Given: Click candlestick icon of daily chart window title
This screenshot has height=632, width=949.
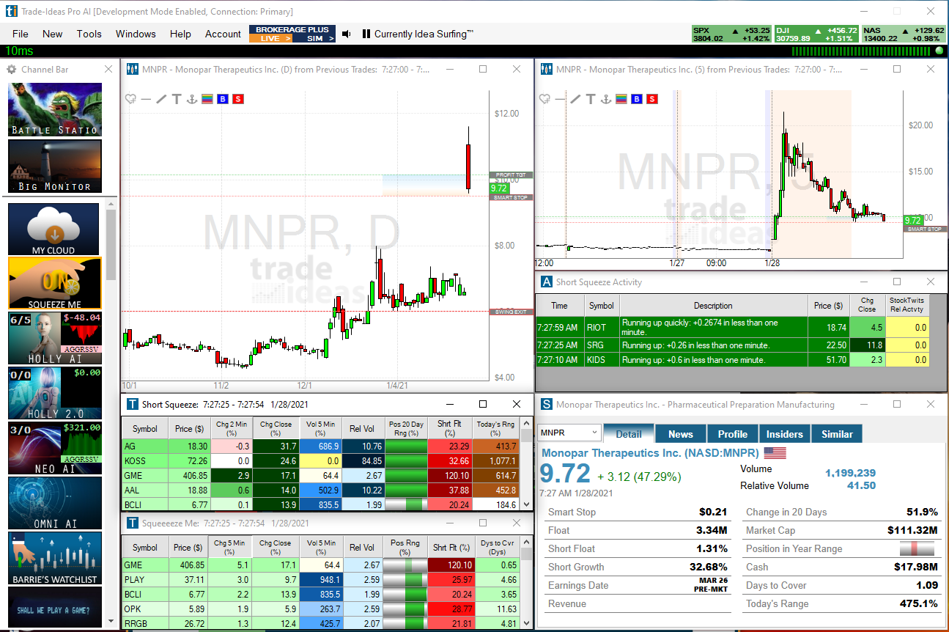Looking at the screenshot, I should point(133,69).
